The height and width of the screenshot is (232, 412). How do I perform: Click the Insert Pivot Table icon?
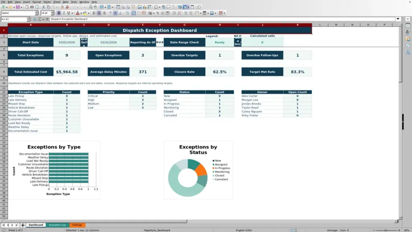pos(150,7)
